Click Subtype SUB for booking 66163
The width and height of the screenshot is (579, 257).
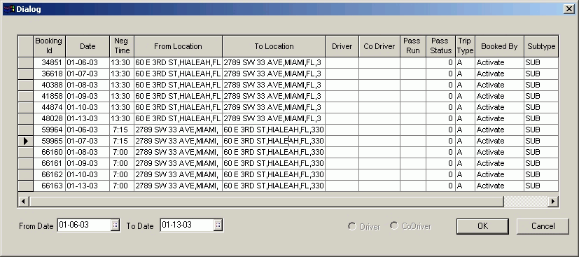click(541, 186)
